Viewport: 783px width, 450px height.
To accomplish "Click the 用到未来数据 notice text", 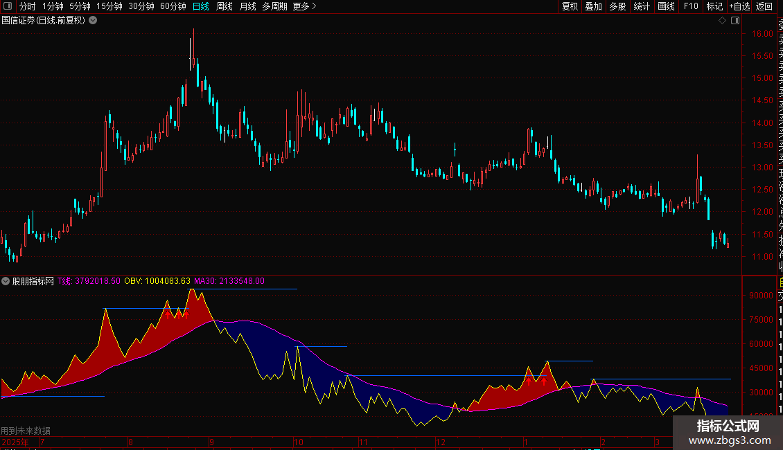I will pyautogui.click(x=26, y=431).
